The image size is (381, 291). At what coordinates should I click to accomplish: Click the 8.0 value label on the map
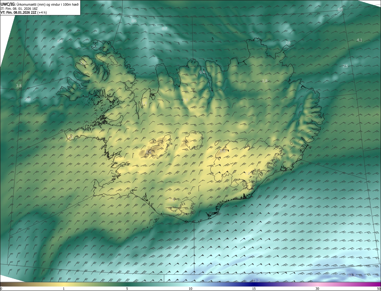[x=340, y=10]
